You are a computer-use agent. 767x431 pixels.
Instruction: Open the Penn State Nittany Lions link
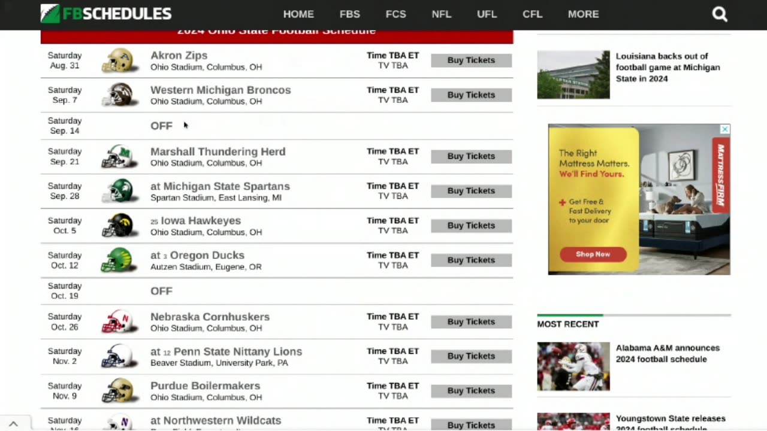pyautogui.click(x=238, y=351)
